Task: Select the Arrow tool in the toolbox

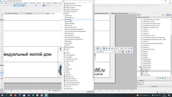Action: [2, 15]
